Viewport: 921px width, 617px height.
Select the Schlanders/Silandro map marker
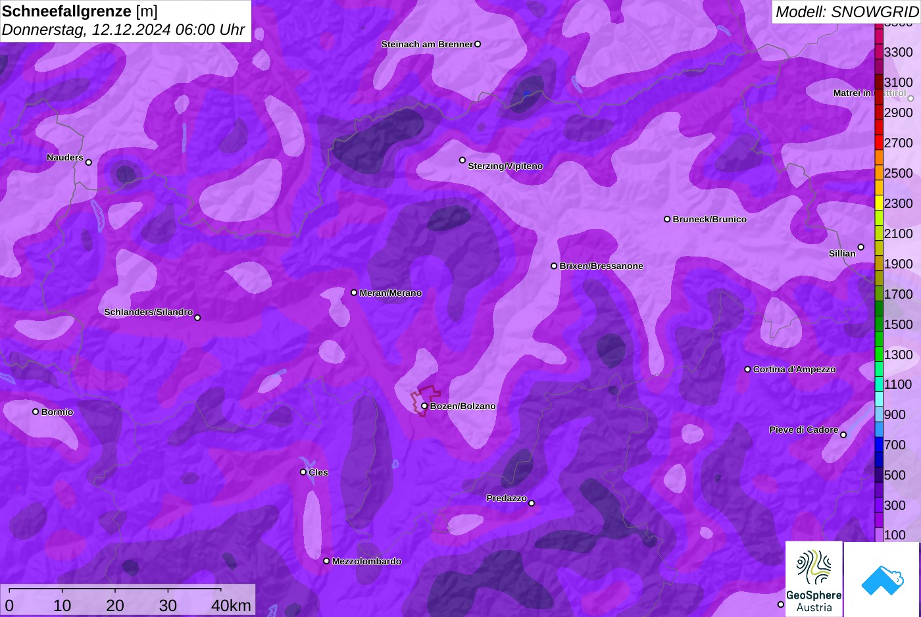pyautogui.click(x=197, y=318)
